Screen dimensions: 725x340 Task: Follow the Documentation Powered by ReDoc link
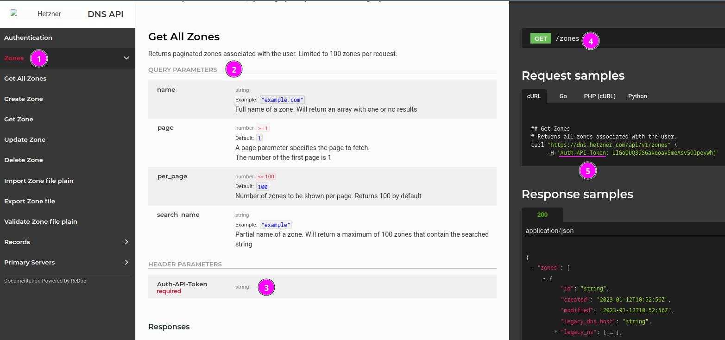(x=45, y=281)
